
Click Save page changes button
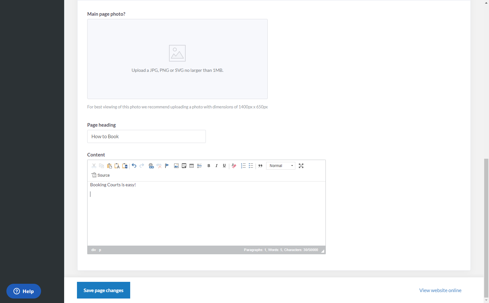pos(104,290)
